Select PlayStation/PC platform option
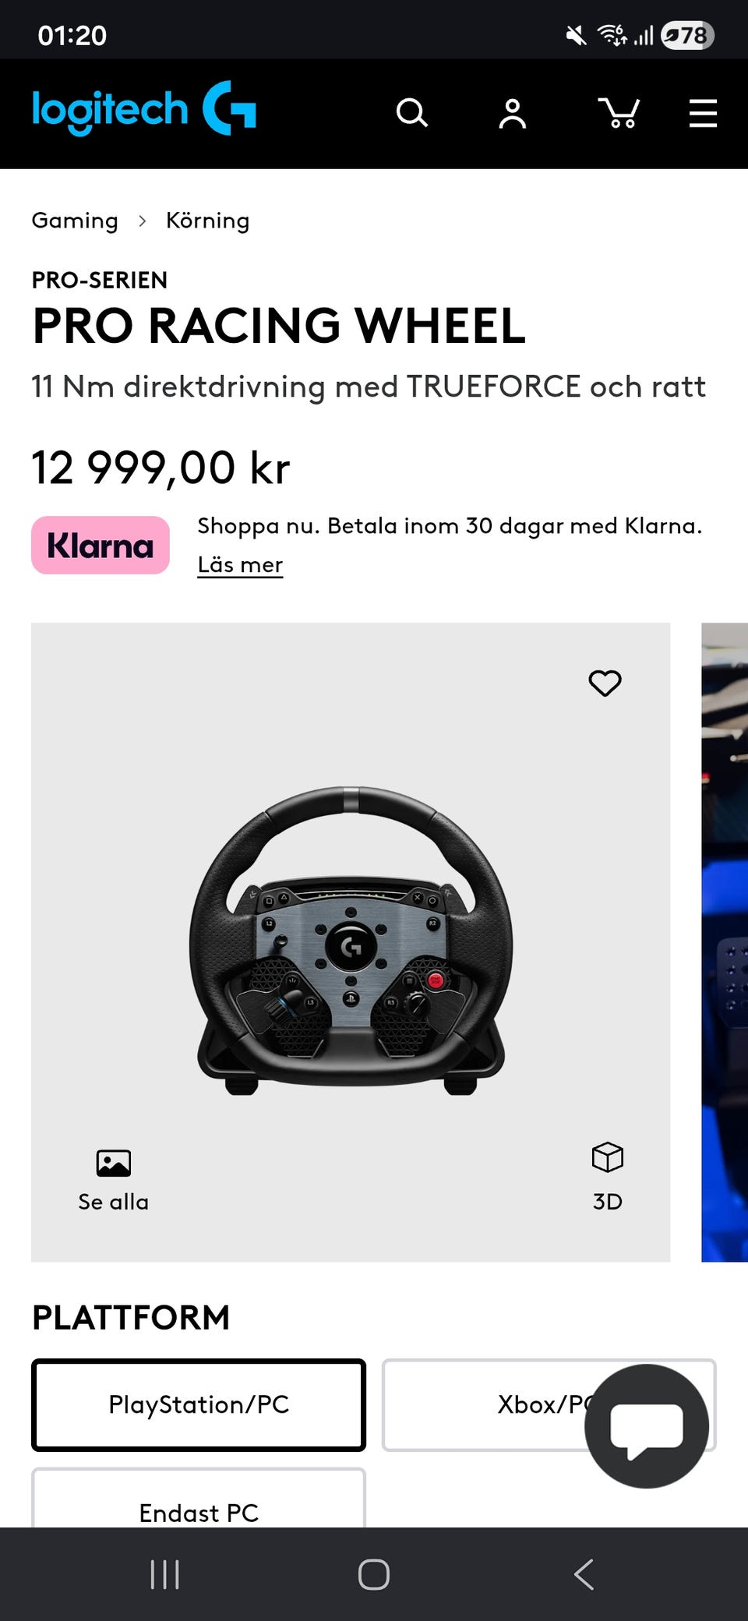The image size is (748, 1621). [x=199, y=1404]
